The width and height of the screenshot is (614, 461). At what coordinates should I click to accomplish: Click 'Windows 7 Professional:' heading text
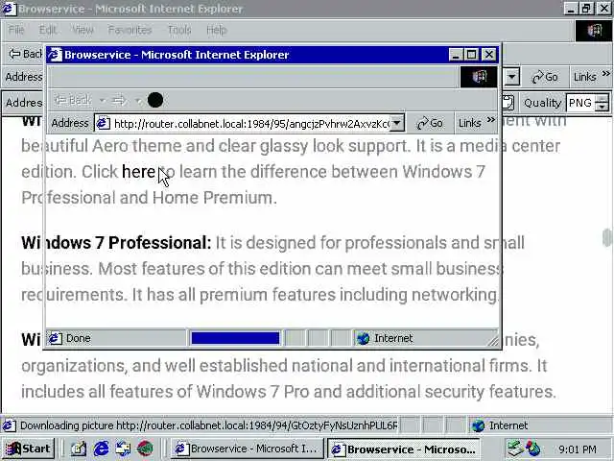coord(116,243)
